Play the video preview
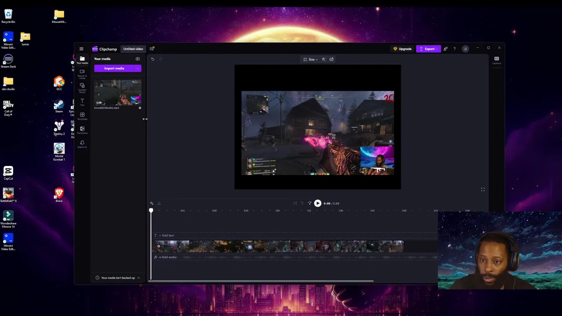Image resolution: width=562 pixels, height=316 pixels. coord(317,203)
